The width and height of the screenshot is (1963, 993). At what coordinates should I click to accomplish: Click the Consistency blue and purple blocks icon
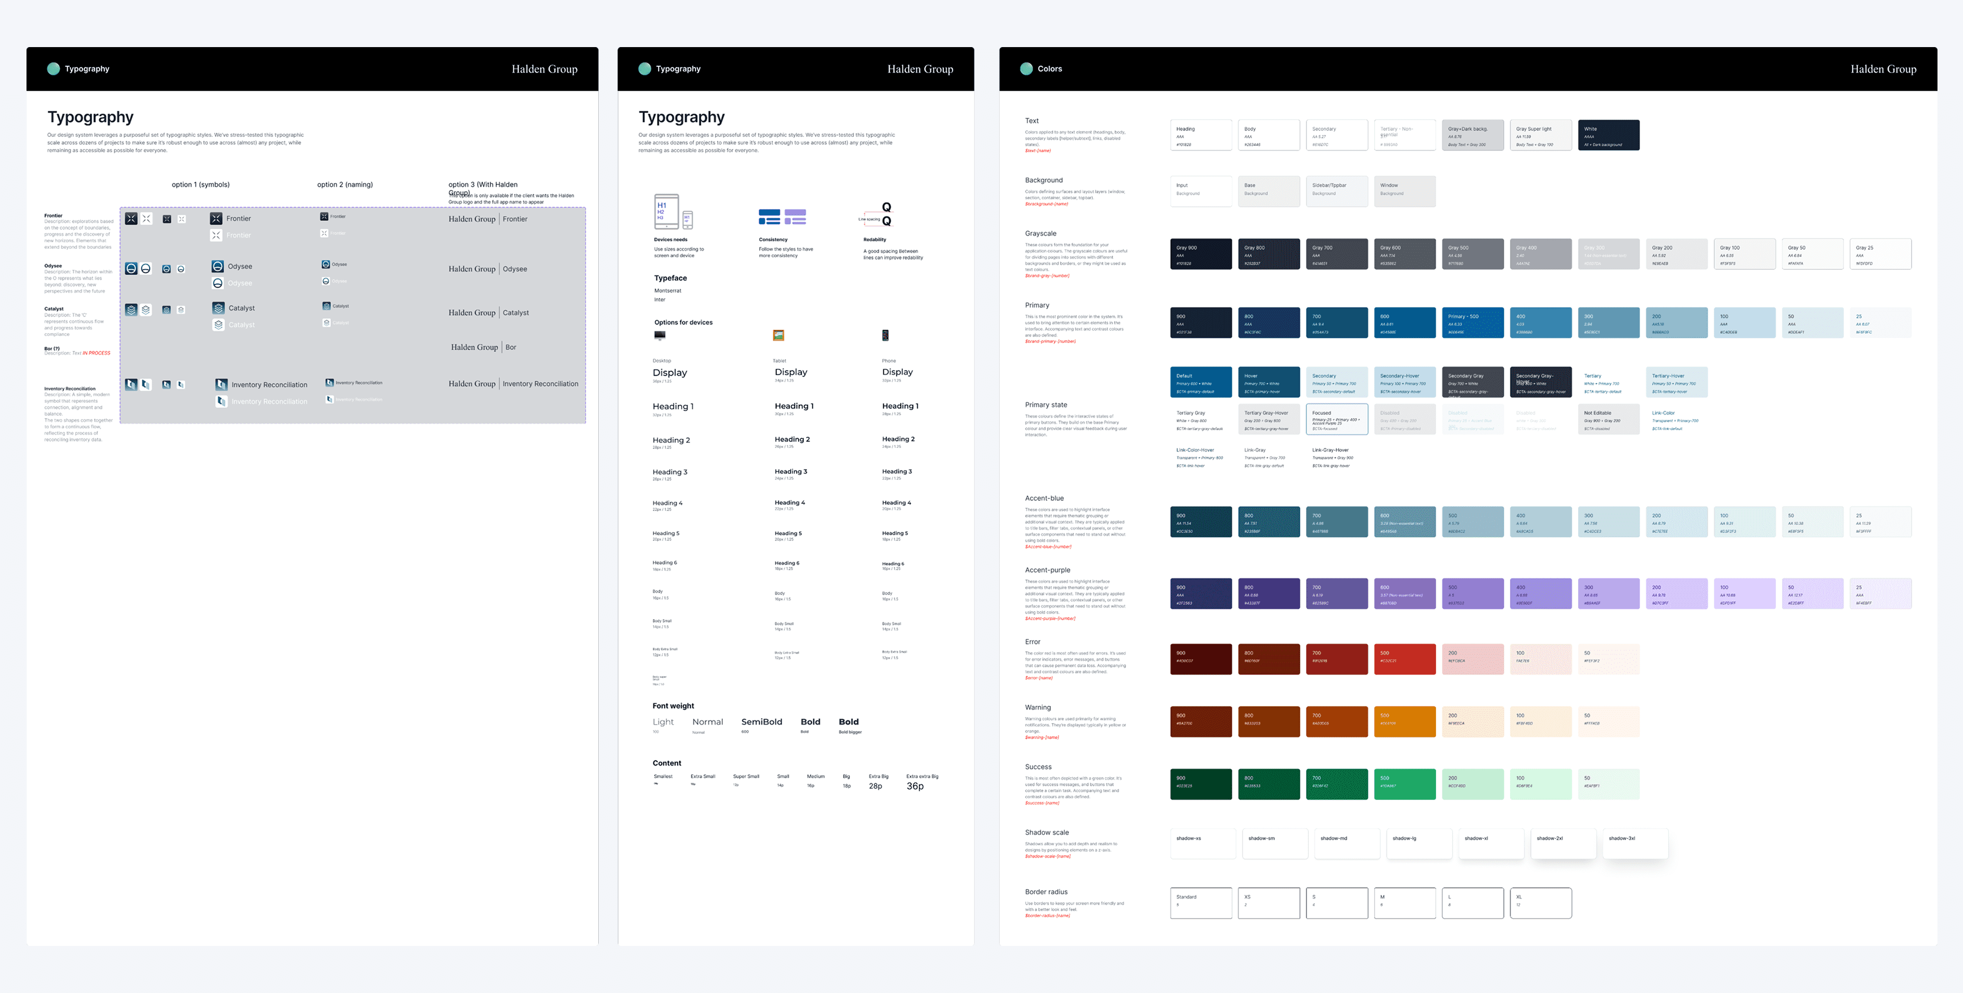[x=783, y=217]
